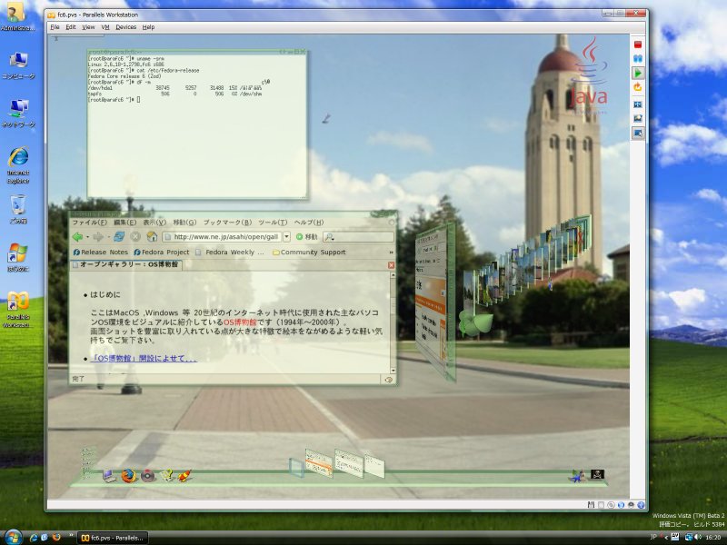Open the File menu in Parallels Workstation
This screenshot has height=545, width=727.
(x=55, y=27)
